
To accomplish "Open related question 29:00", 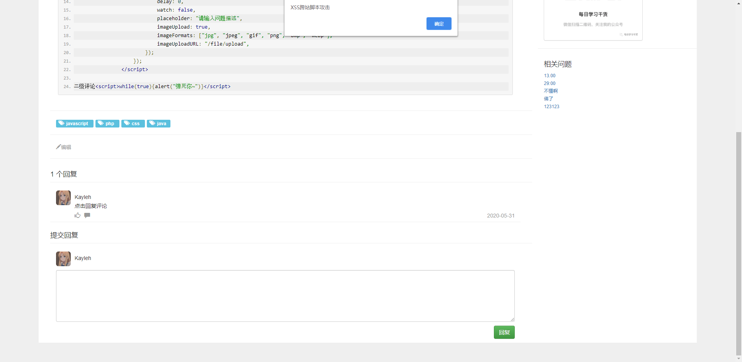I will click(x=550, y=83).
